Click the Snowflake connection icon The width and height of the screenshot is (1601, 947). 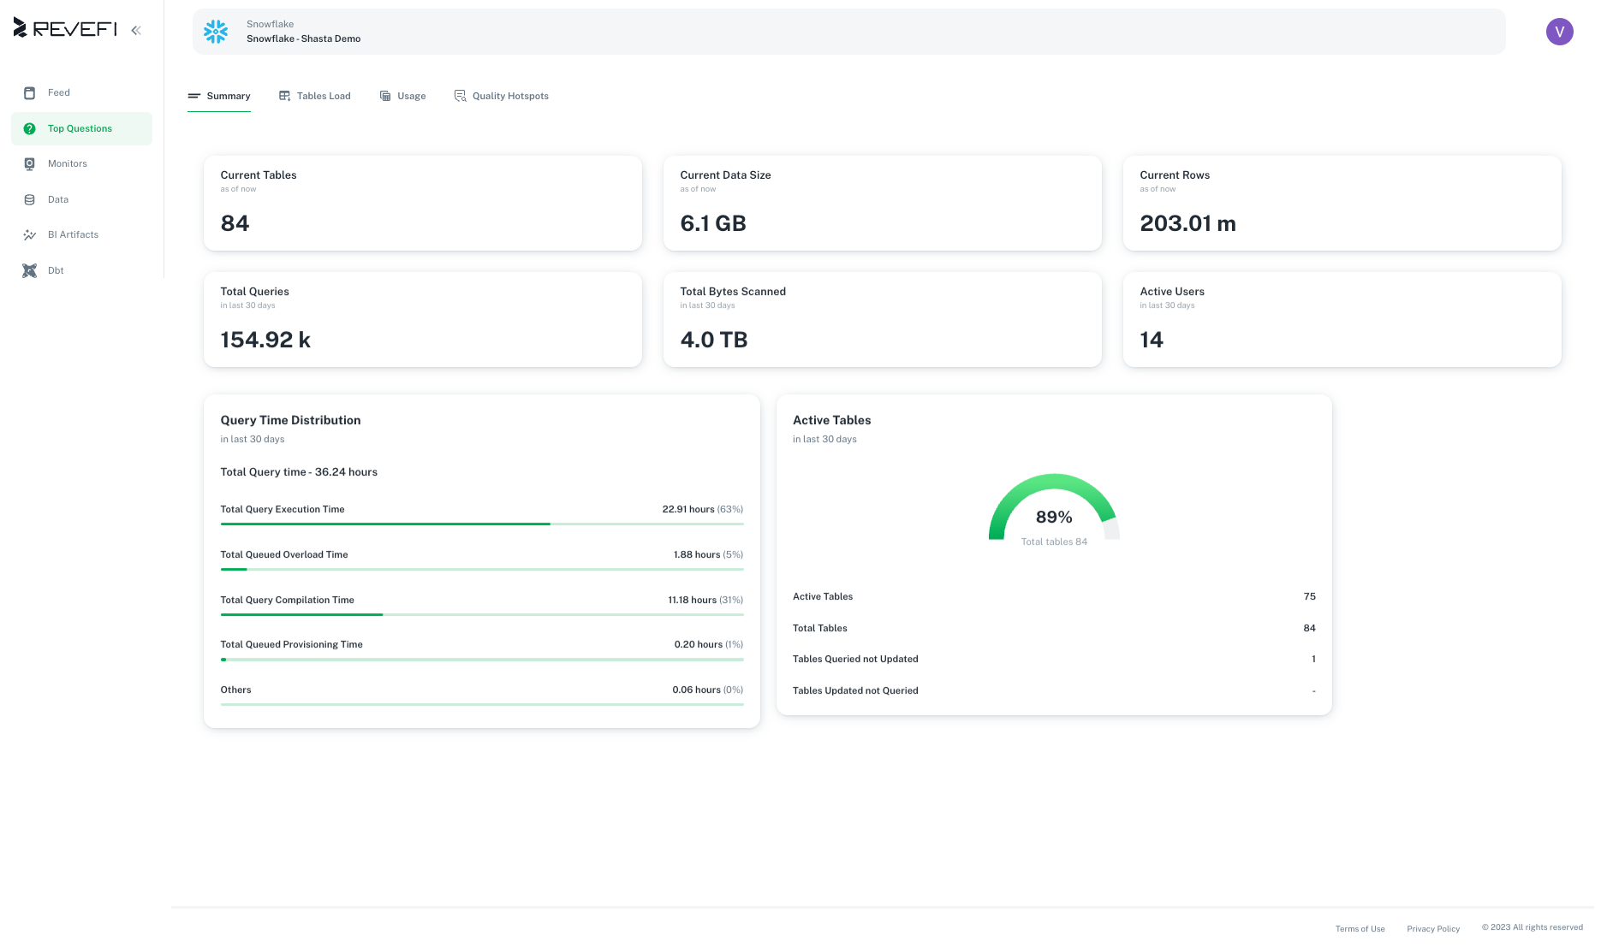[x=215, y=32]
